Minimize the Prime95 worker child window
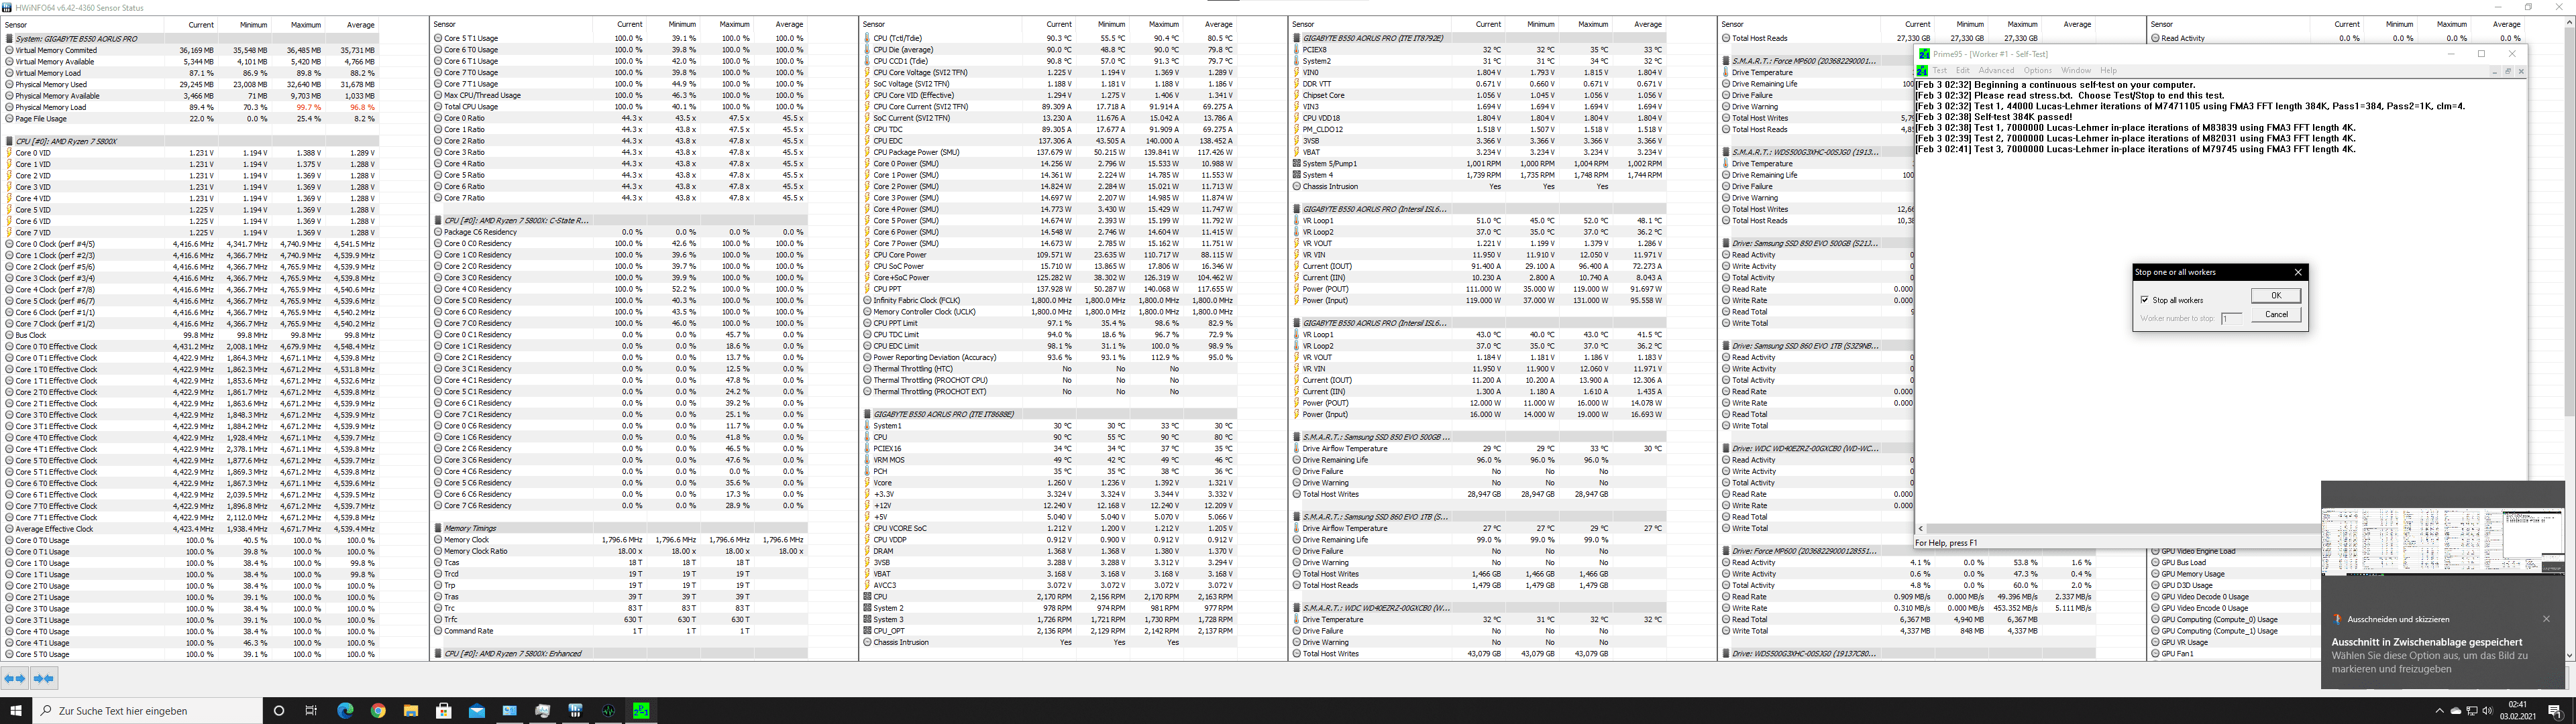 (2496, 71)
